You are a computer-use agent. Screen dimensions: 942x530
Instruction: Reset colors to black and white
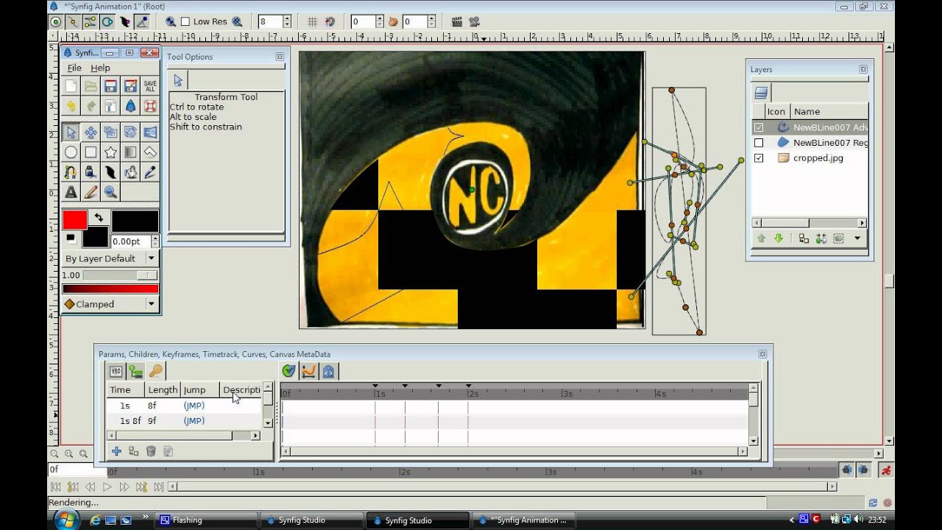coord(71,238)
